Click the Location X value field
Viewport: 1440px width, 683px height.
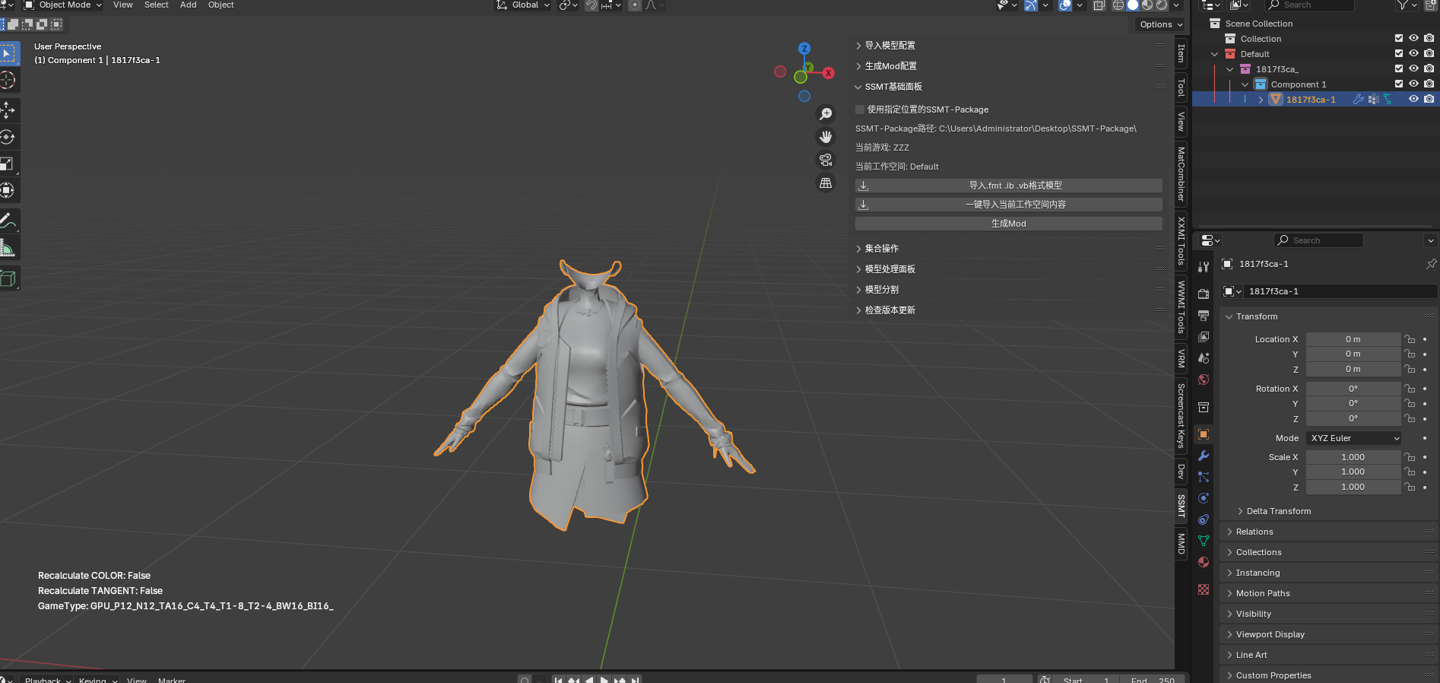point(1353,339)
